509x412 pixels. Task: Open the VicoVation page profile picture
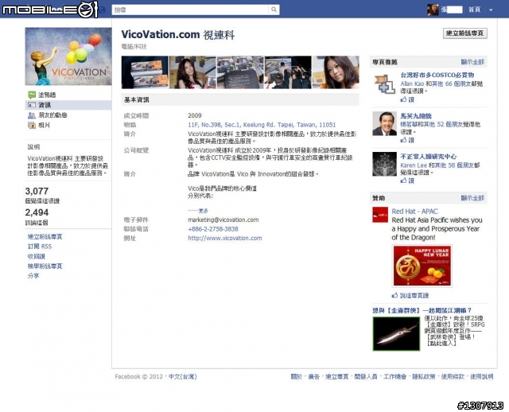click(68, 56)
